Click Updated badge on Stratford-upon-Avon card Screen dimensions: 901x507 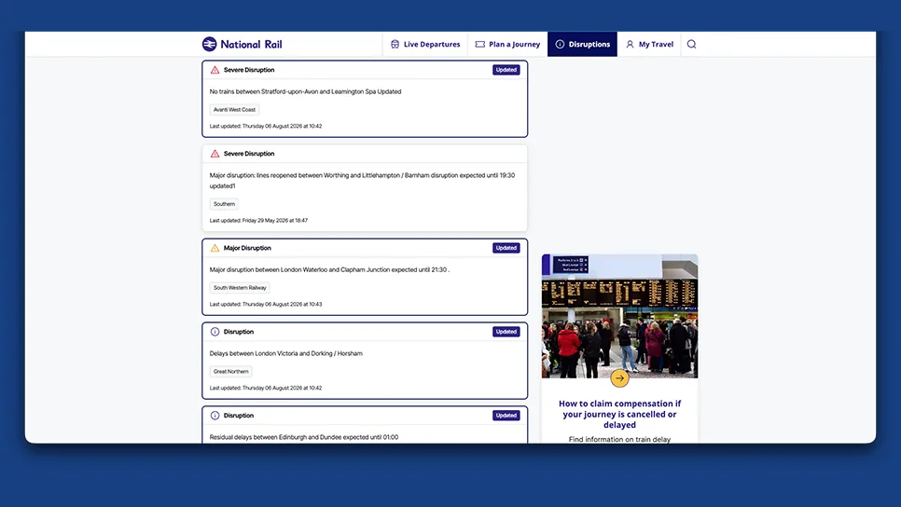point(506,70)
